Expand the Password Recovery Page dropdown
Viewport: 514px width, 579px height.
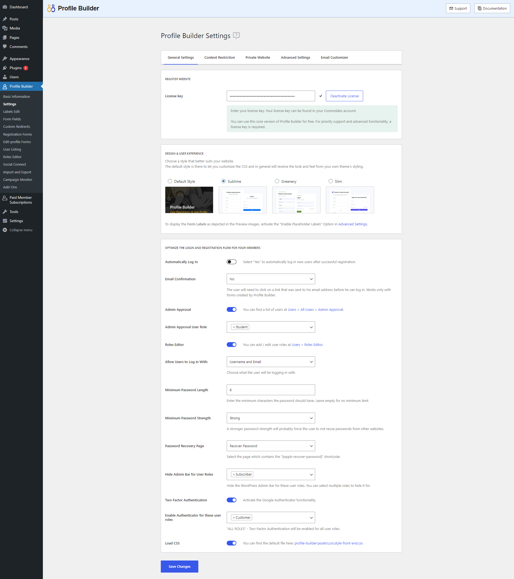coord(271,446)
